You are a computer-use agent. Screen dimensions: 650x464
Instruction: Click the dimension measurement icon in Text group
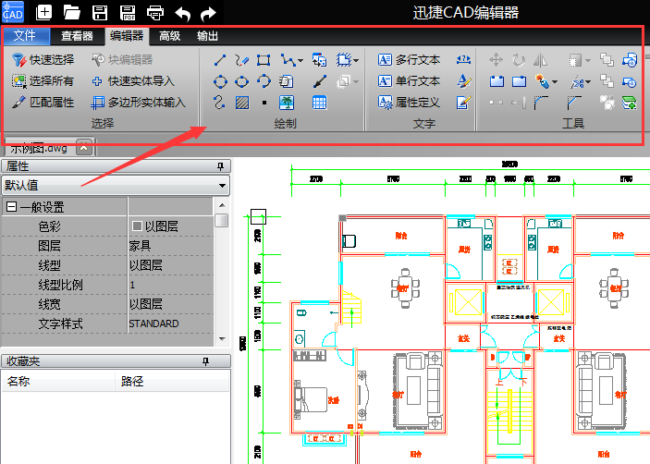463,60
